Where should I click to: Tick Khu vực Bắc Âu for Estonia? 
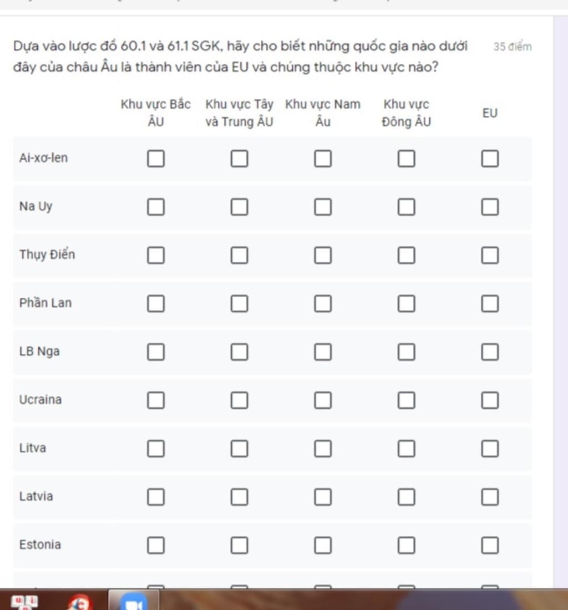pos(156,545)
